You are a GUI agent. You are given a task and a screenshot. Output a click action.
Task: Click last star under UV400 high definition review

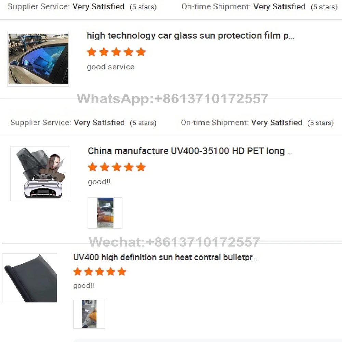(x=122, y=272)
